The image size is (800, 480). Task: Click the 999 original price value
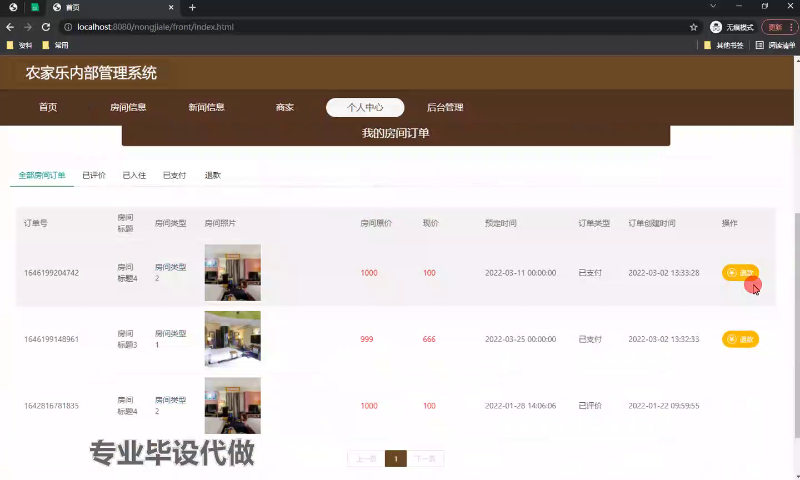point(367,339)
